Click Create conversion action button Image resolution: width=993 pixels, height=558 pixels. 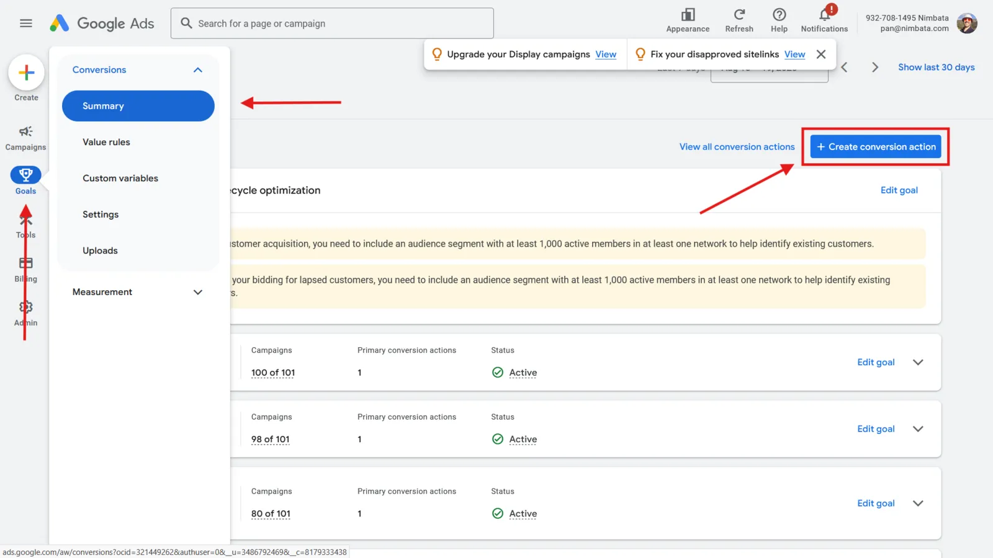(x=876, y=147)
